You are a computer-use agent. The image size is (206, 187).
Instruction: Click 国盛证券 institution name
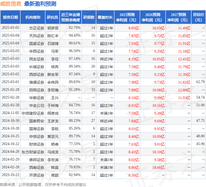(x=37, y=44)
